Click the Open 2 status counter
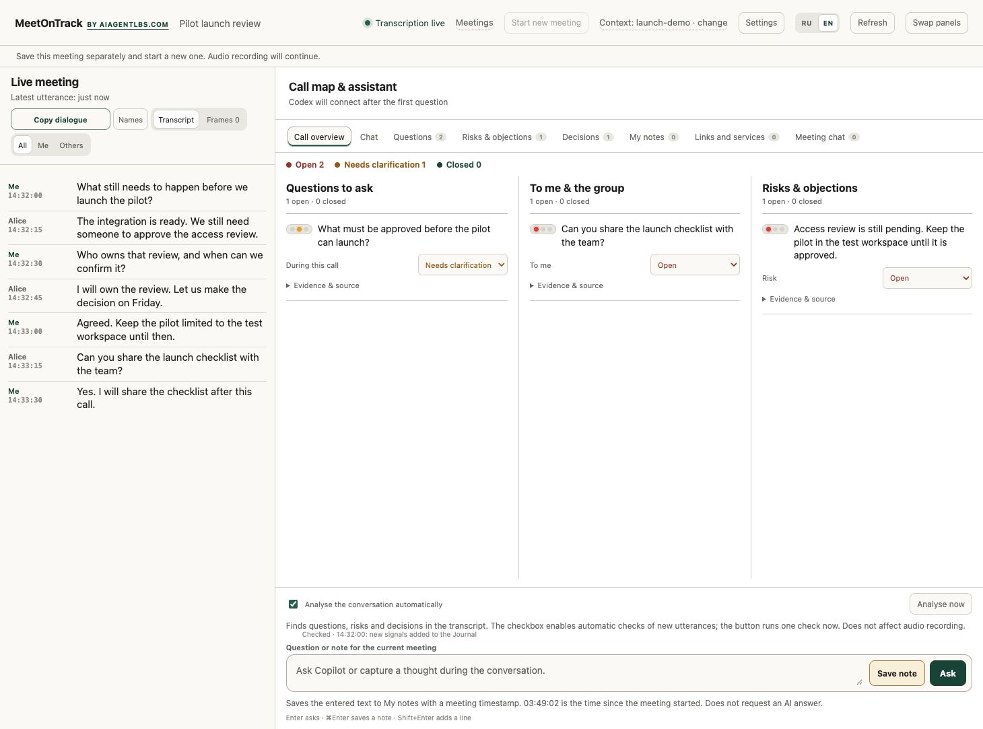This screenshot has width=983, height=729. pyautogui.click(x=305, y=165)
